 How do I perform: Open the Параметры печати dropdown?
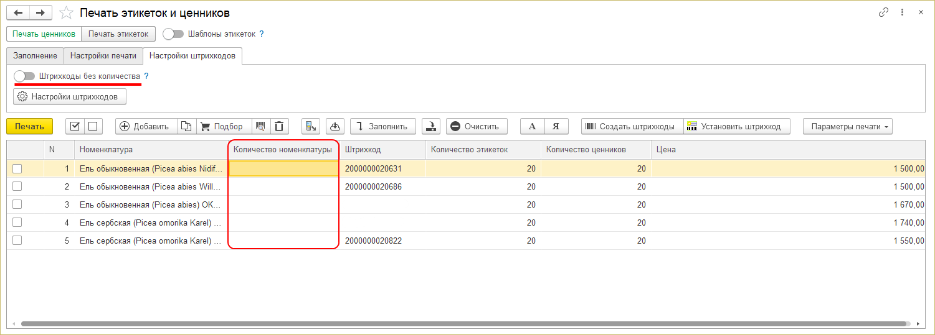coord(848,126)
